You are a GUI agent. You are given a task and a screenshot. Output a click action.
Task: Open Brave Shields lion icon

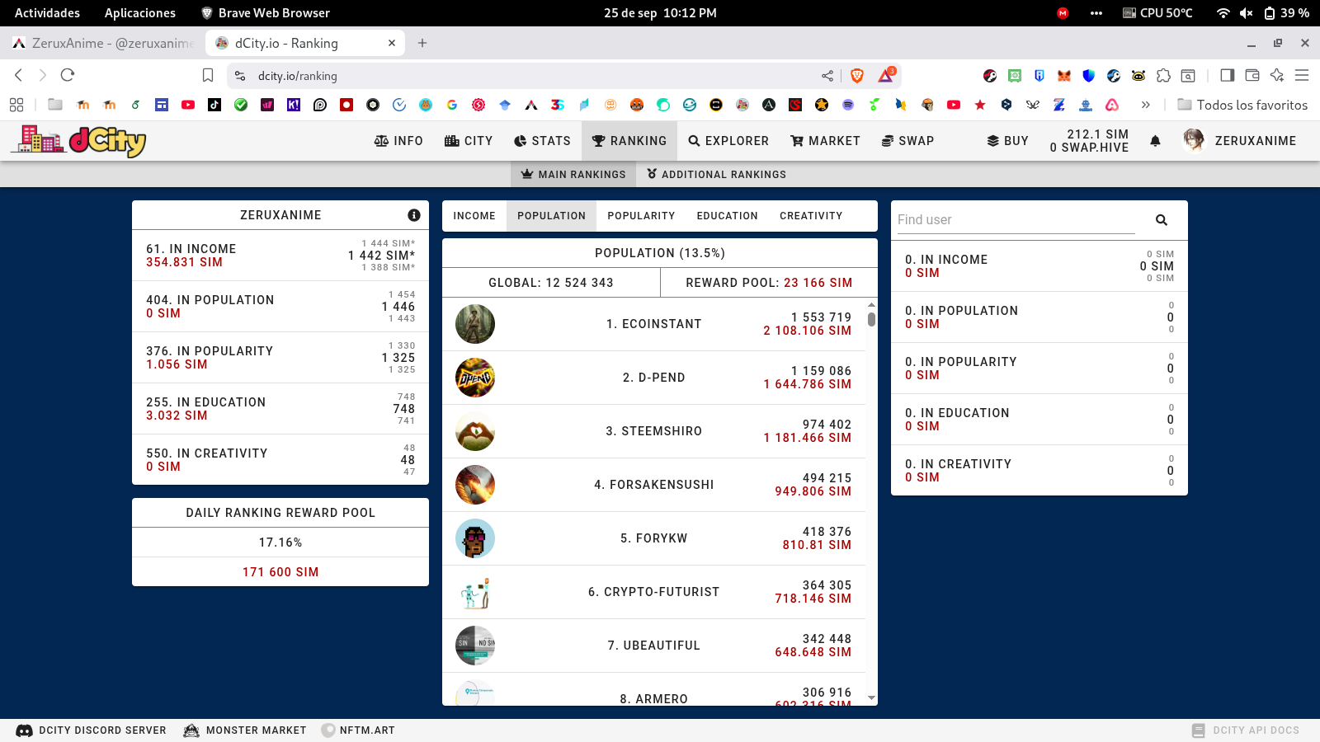(857, 76)
